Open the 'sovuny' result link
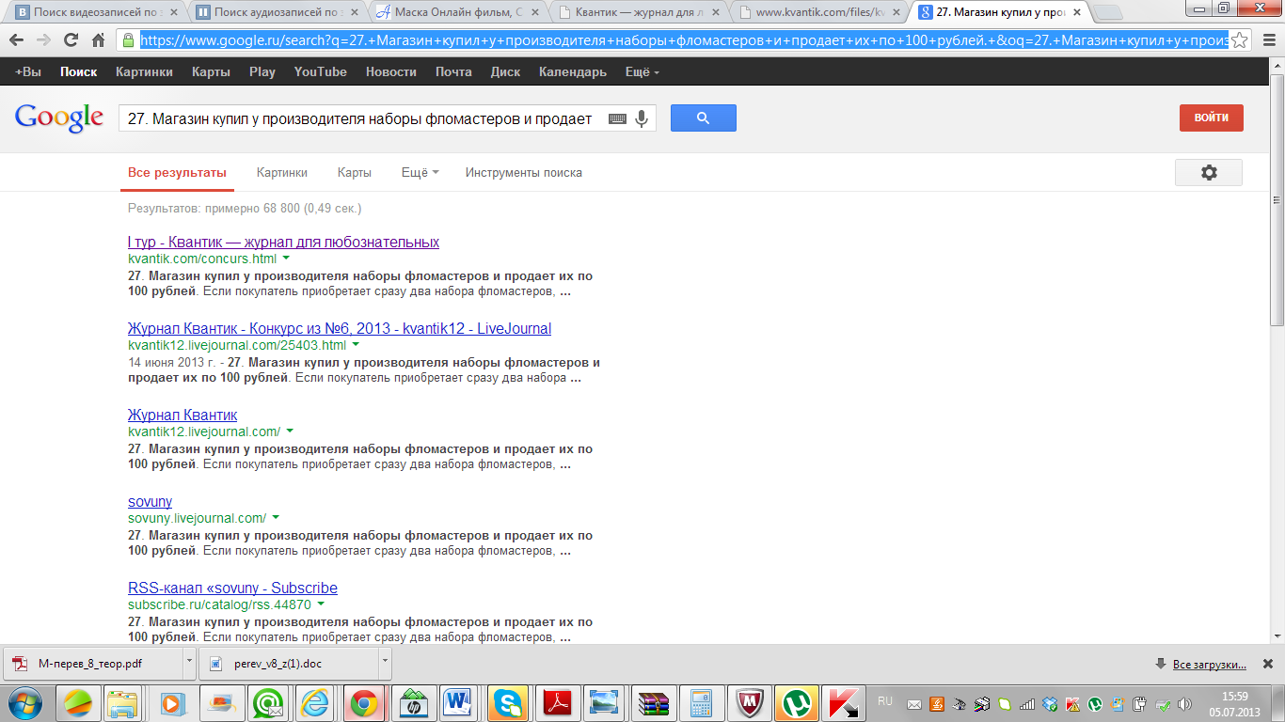1285x722 pixels. click(150, 502)
